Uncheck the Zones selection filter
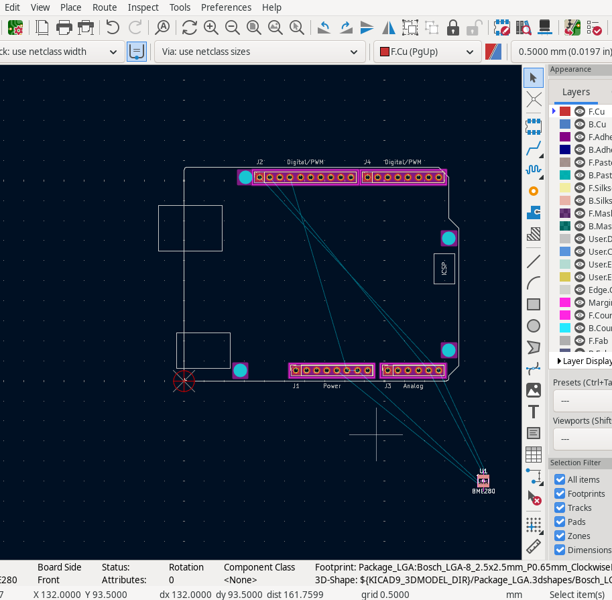The width and height of the screenshot is (612, 600). click(x=560, y=536)
